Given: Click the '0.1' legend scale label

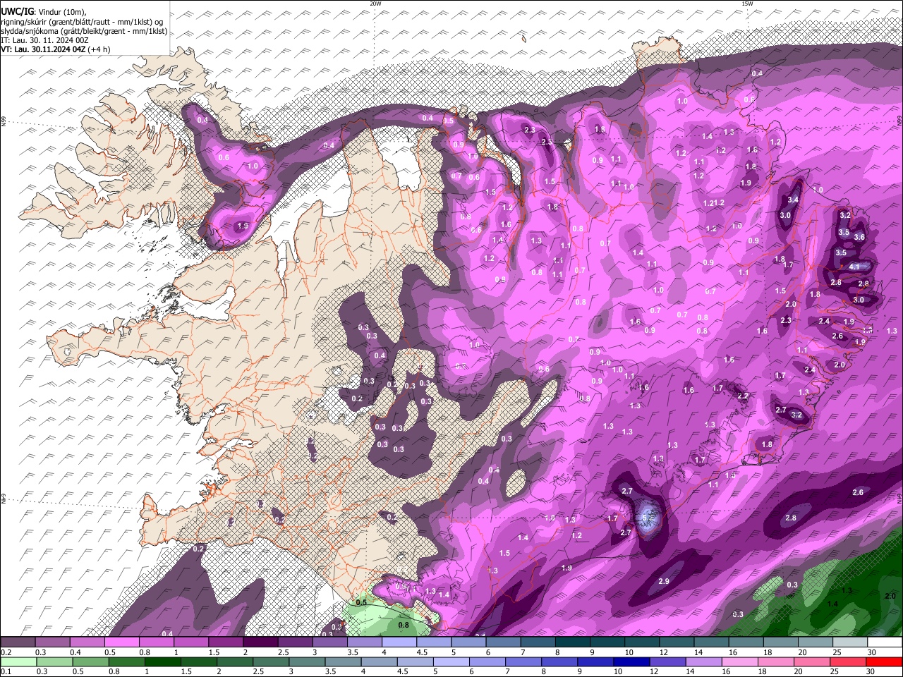Looking at the screenshot, I should 5,673.
